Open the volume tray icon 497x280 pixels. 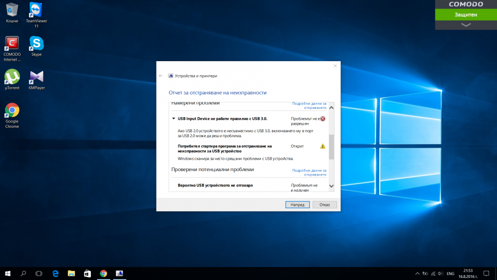(440, 274)
